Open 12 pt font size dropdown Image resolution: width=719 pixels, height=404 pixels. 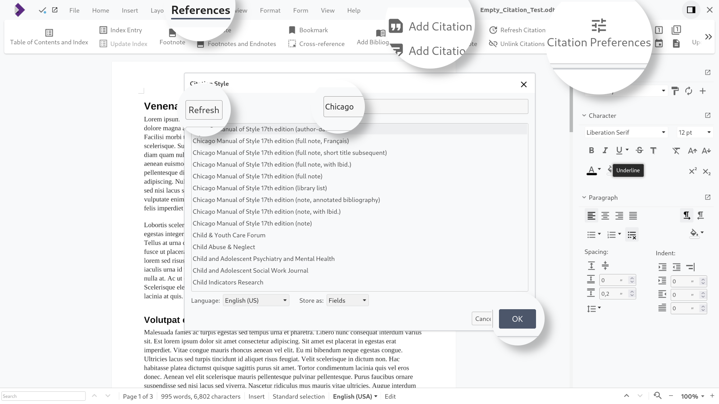coord(695,133)
